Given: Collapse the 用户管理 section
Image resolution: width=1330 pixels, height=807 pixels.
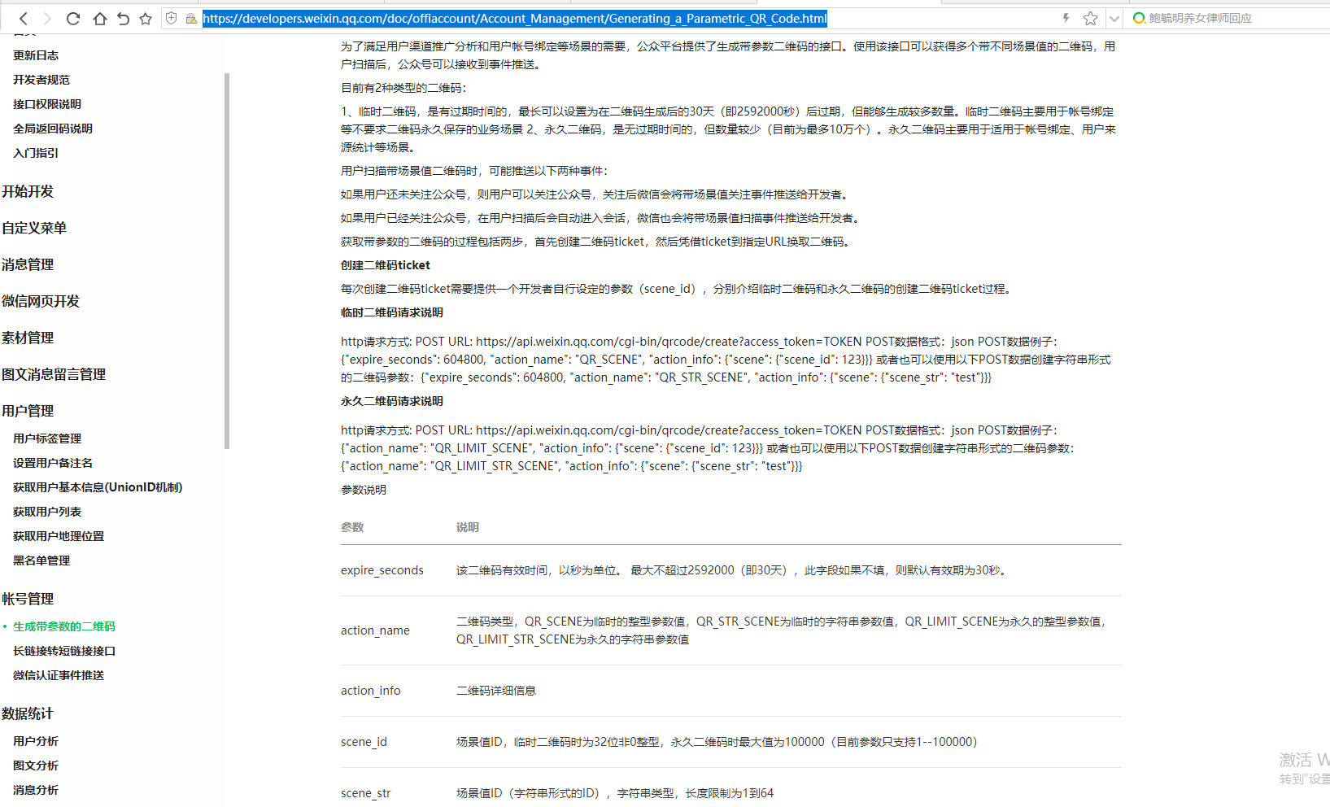Looking at the screenshot, I should [28, 411].
